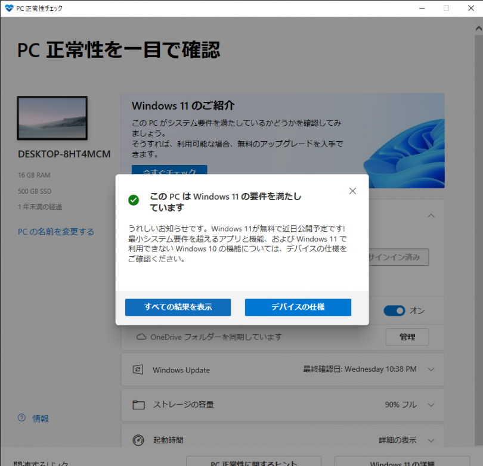The width and height of the screenshot is (483, 466).
Task: Click the 情報 question mark icon
Action: [21, 418]
